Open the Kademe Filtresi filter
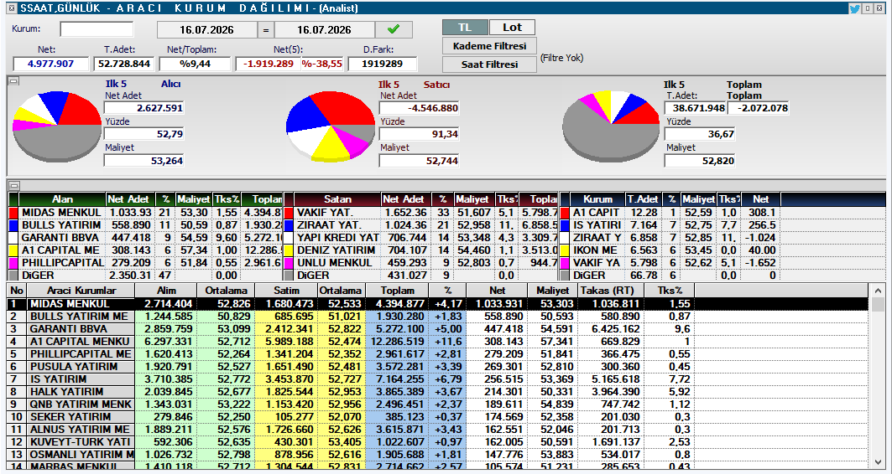Image resolution: width=892 pixels, height=474 pixels. [490, 46]
